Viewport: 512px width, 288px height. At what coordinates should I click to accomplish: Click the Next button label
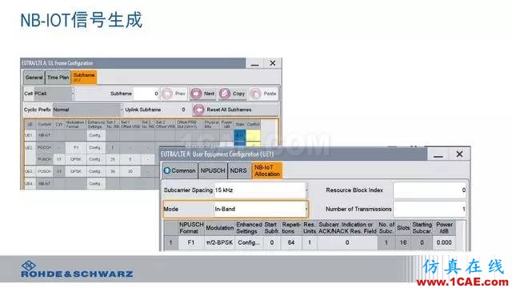210,94
